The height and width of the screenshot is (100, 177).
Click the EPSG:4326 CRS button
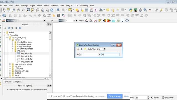click(x=168, y=97)
